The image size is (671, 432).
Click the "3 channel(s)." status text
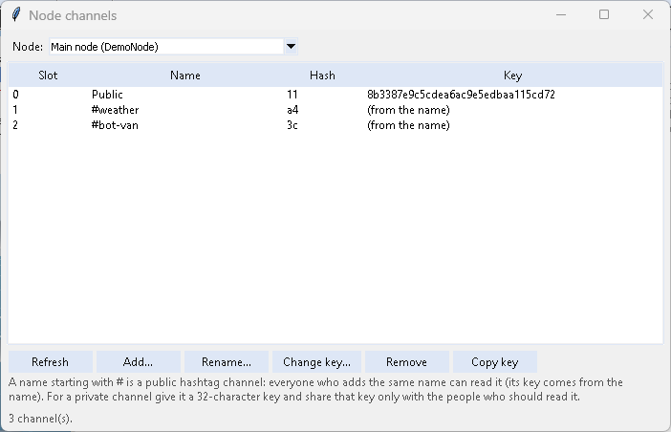point(41,419)
